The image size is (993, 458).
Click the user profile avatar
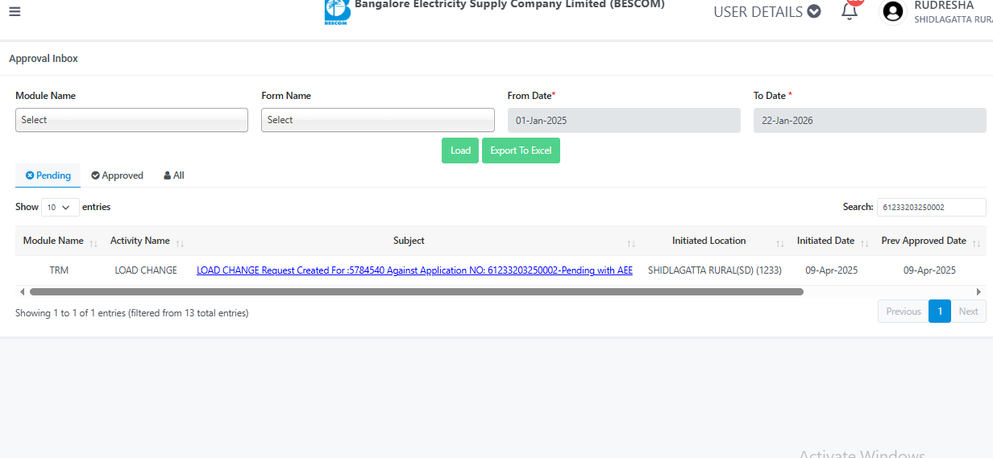(x=892, y=11)
